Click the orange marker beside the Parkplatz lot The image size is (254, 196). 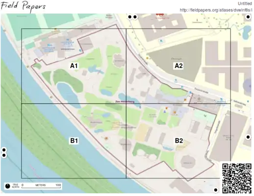coord(148,58)
